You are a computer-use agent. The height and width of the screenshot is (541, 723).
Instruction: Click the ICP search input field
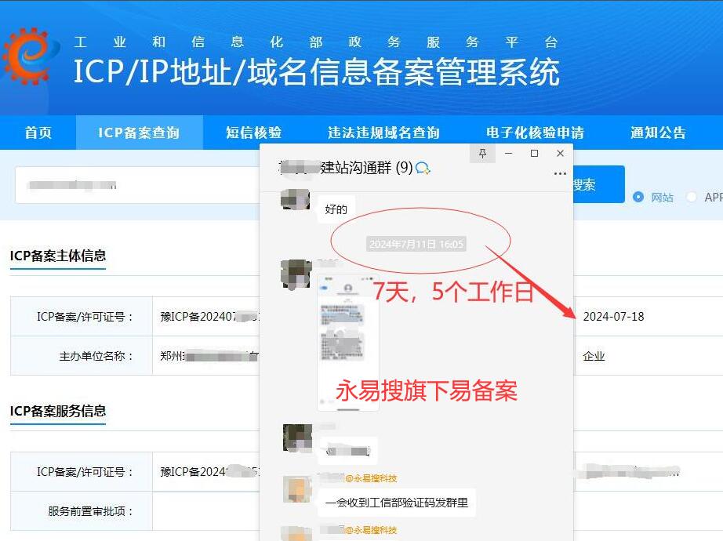click(133, 185)
